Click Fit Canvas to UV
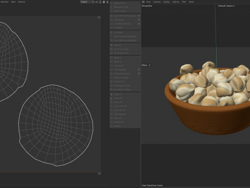Image resolution: width=250 pixels, height=188 pixels. point(125,53)
